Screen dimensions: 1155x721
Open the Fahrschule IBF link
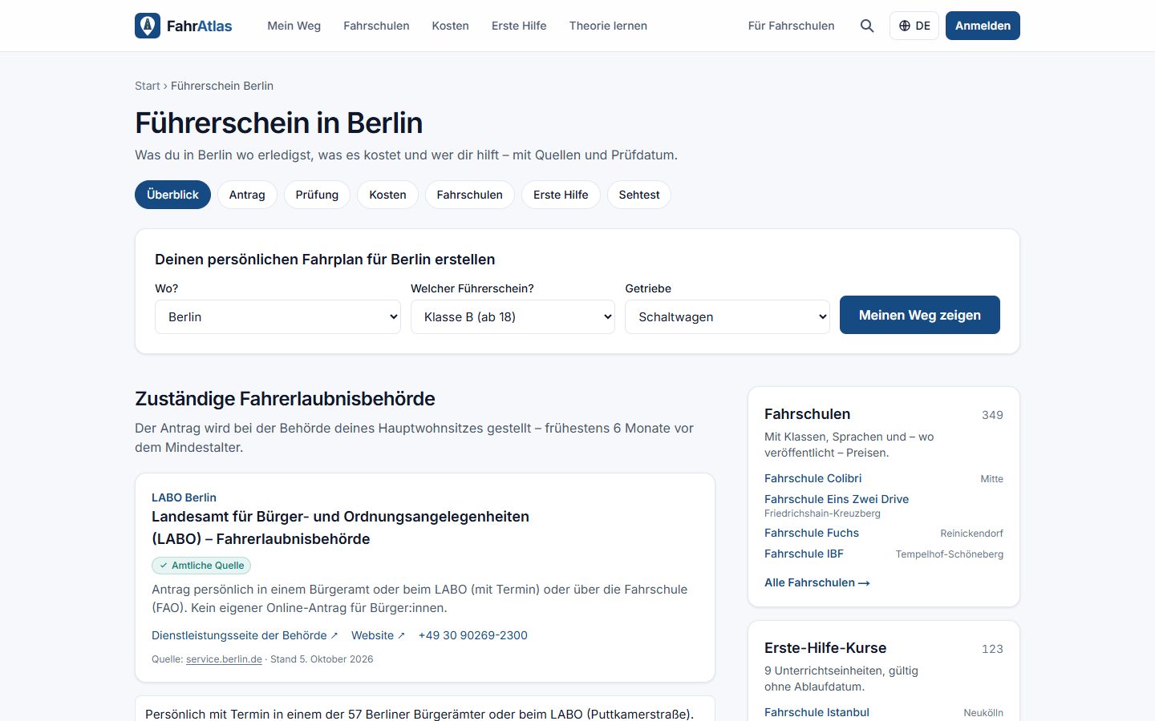804,554
